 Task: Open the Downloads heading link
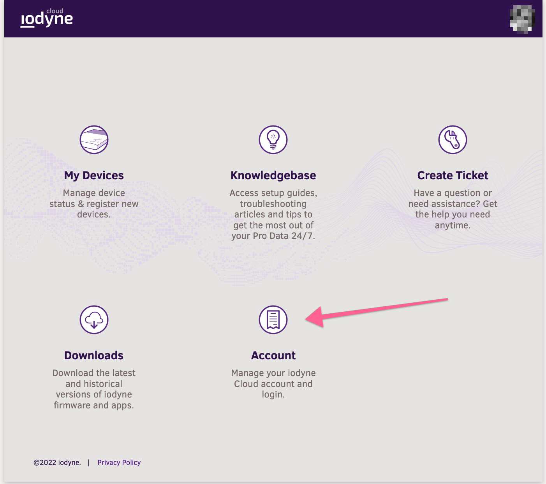point(94,355)
